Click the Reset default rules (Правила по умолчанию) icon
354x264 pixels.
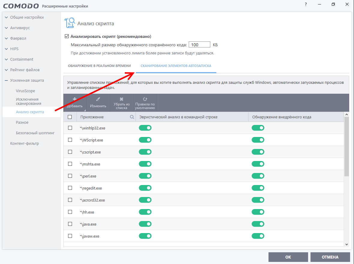pyautogui.click(x=145, y=99)
